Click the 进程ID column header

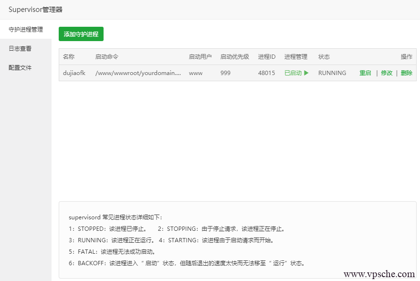coord(266,56)
